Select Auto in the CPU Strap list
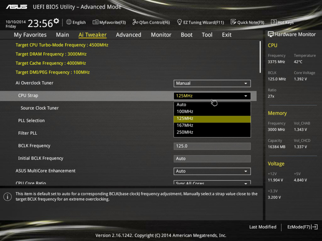This screenshot has height=241, width=322. pos(212,105)
